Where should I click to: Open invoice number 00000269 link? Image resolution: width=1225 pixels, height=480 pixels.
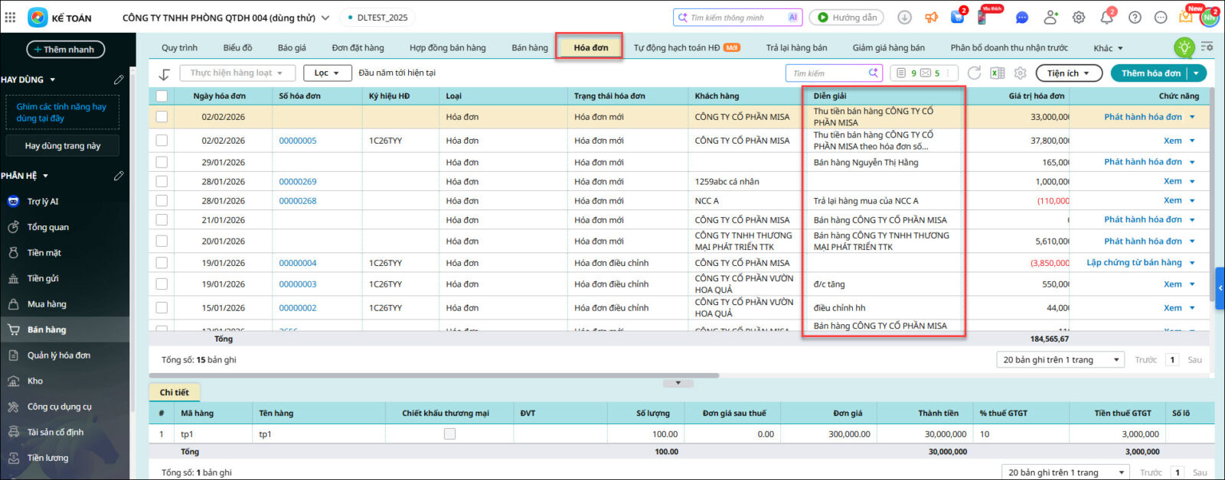point(298,182)
